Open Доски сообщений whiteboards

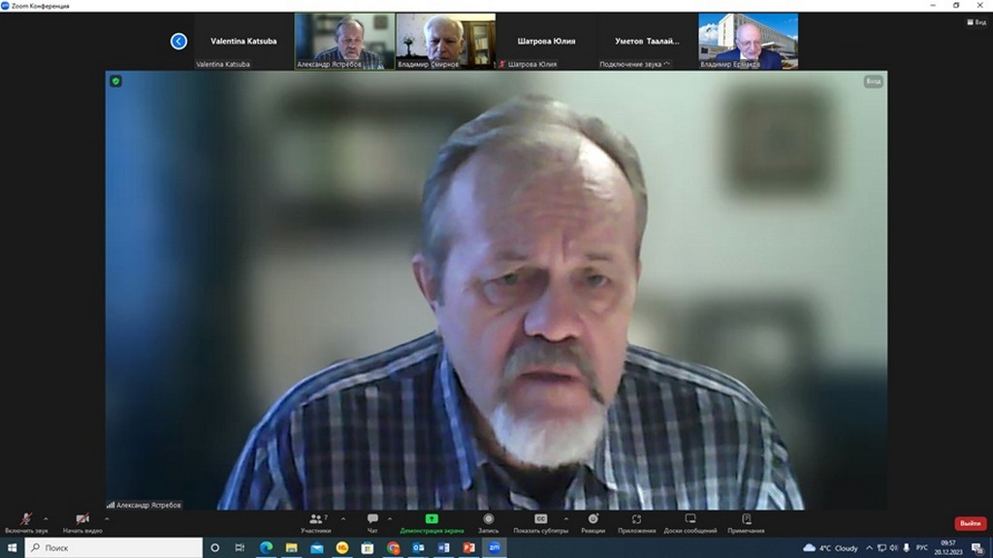[690, 521]
